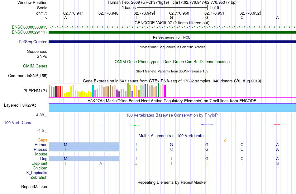Click the X_tropicalis species label
This screenshot has width=296, height=194.
[x=37, y=173]
